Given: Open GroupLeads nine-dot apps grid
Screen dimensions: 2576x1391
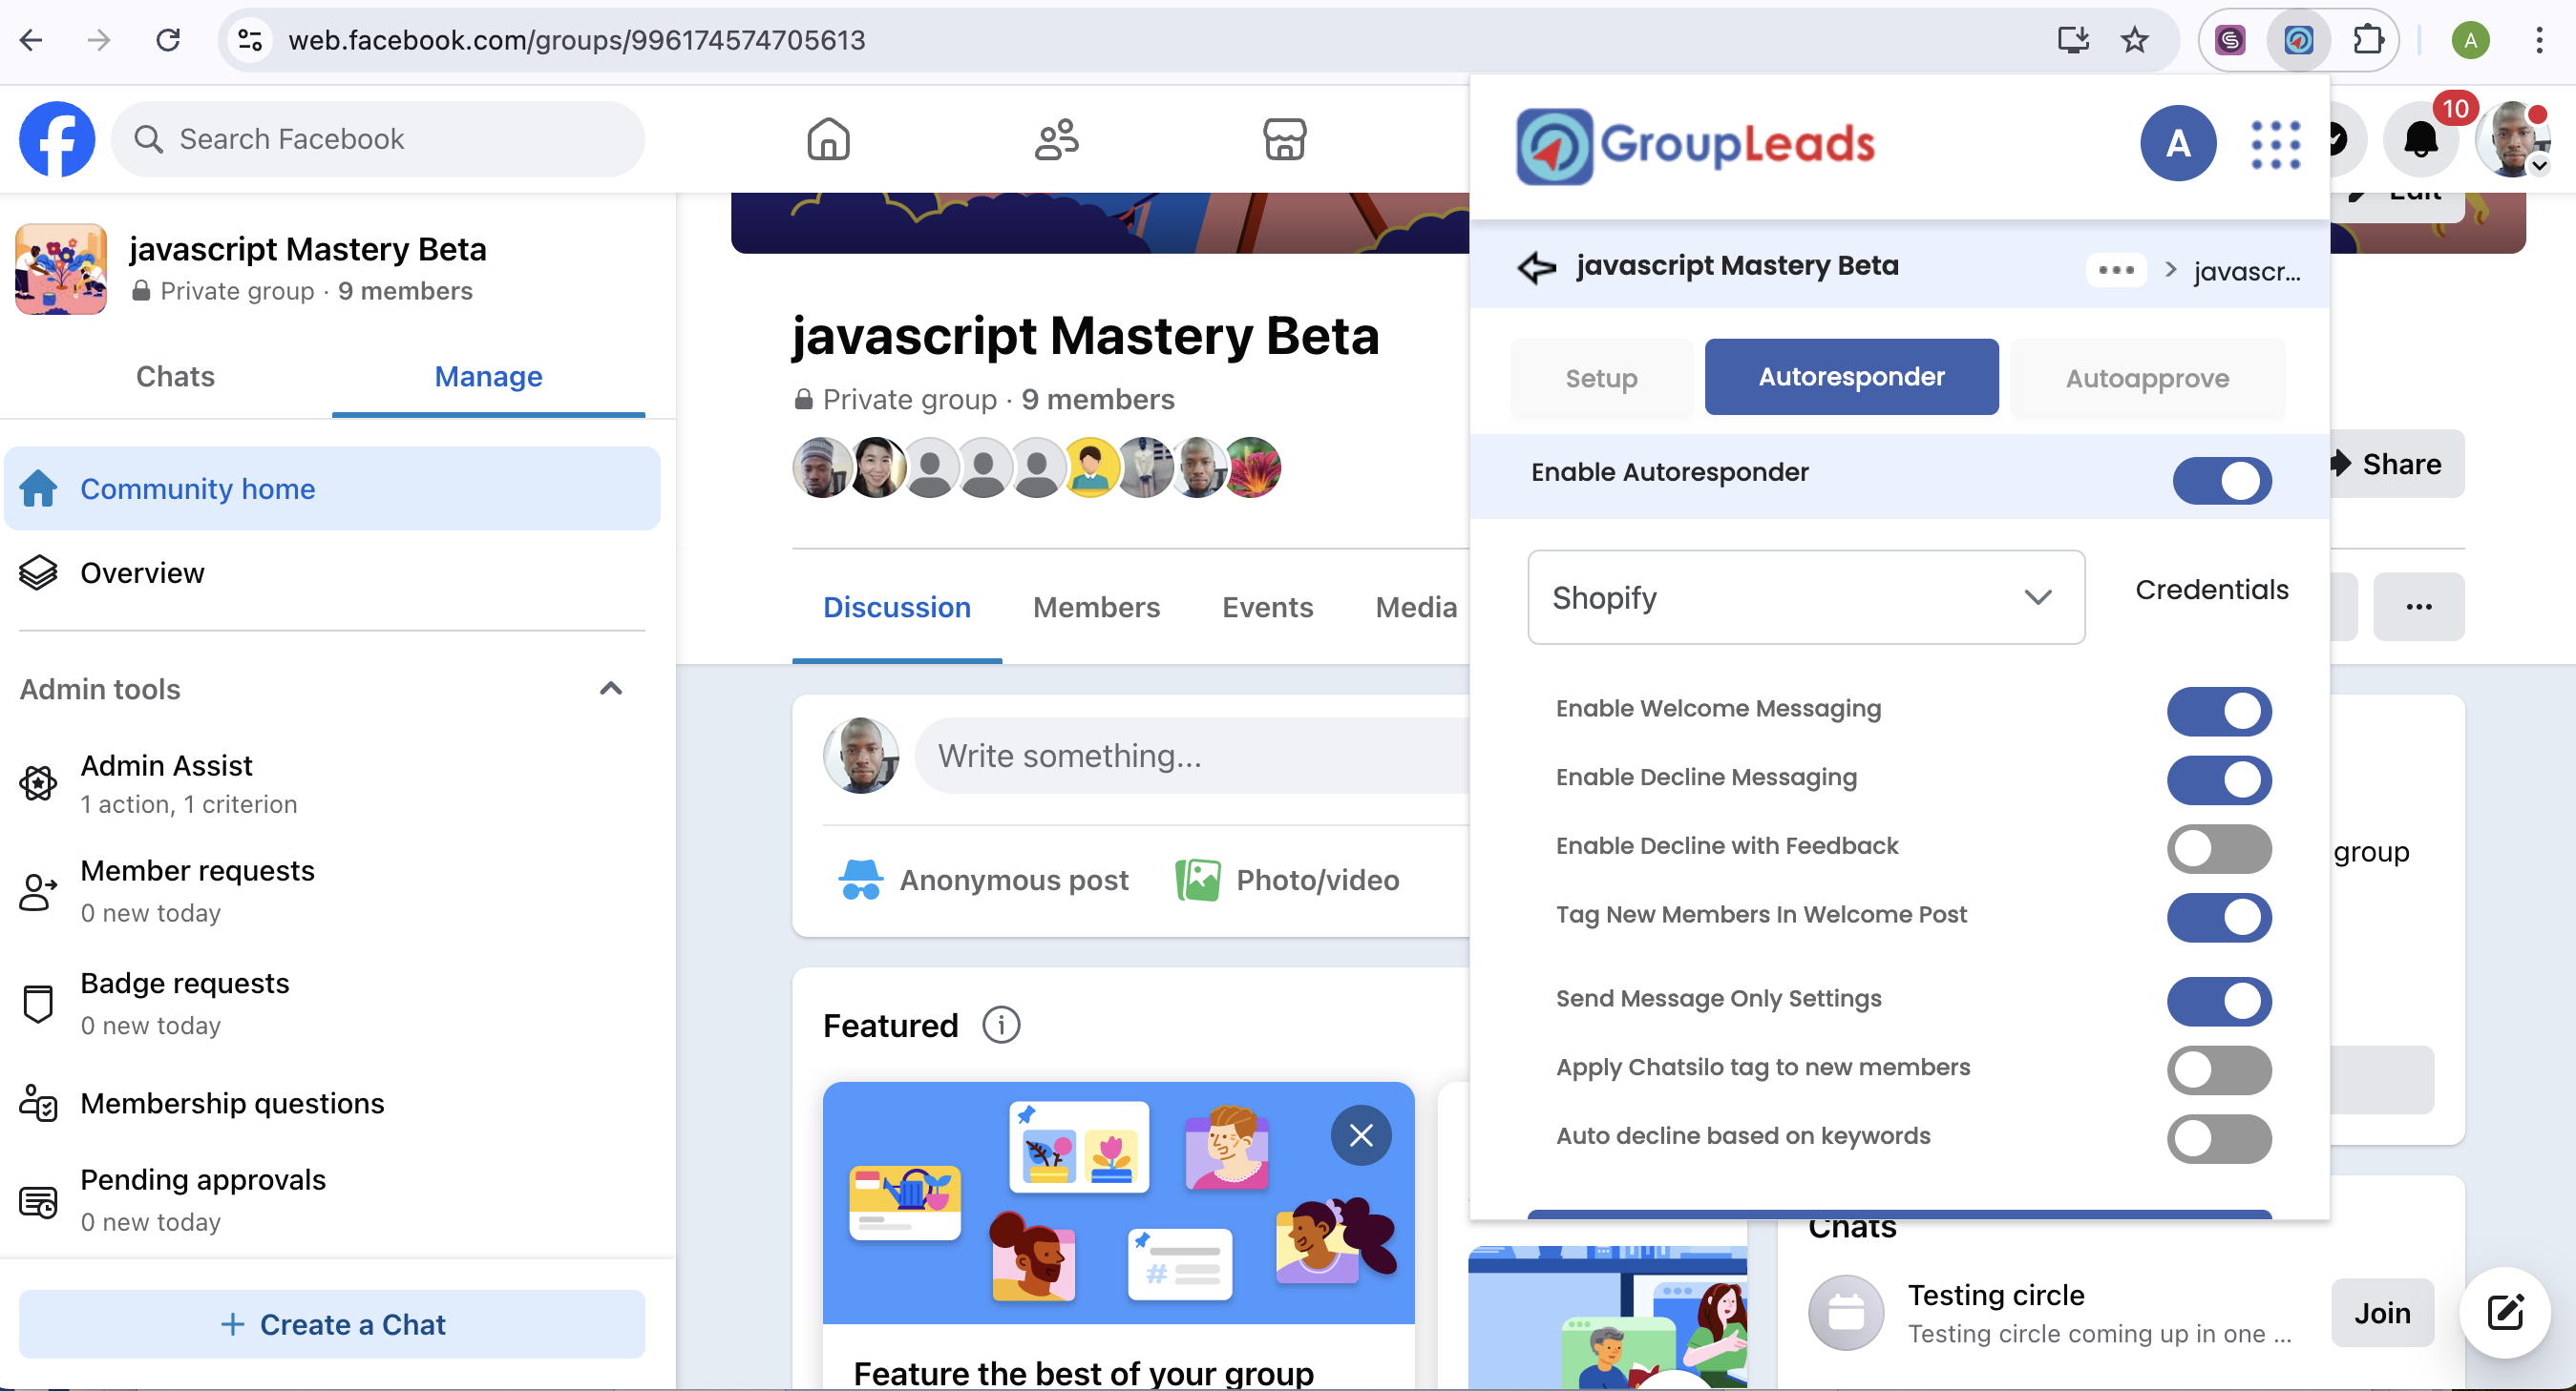Looking at the screenshot, I should [x=2275, y=145].
